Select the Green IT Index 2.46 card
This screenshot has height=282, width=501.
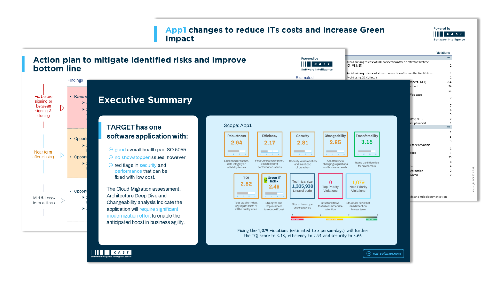coord(274,186)
